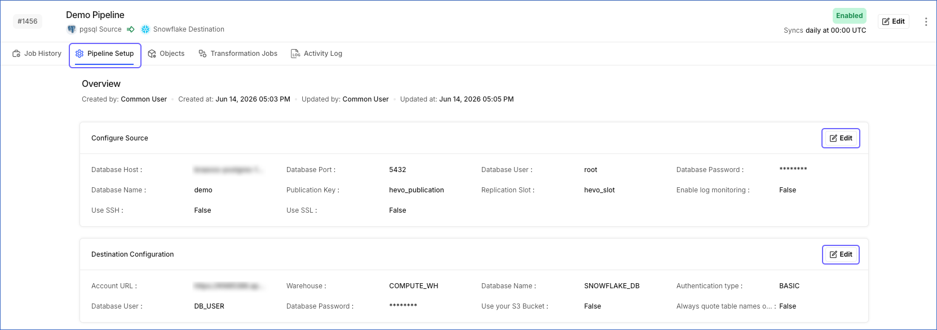
Task: Click the Enable log monitoring False value
Action: click(x=788, y=190)
